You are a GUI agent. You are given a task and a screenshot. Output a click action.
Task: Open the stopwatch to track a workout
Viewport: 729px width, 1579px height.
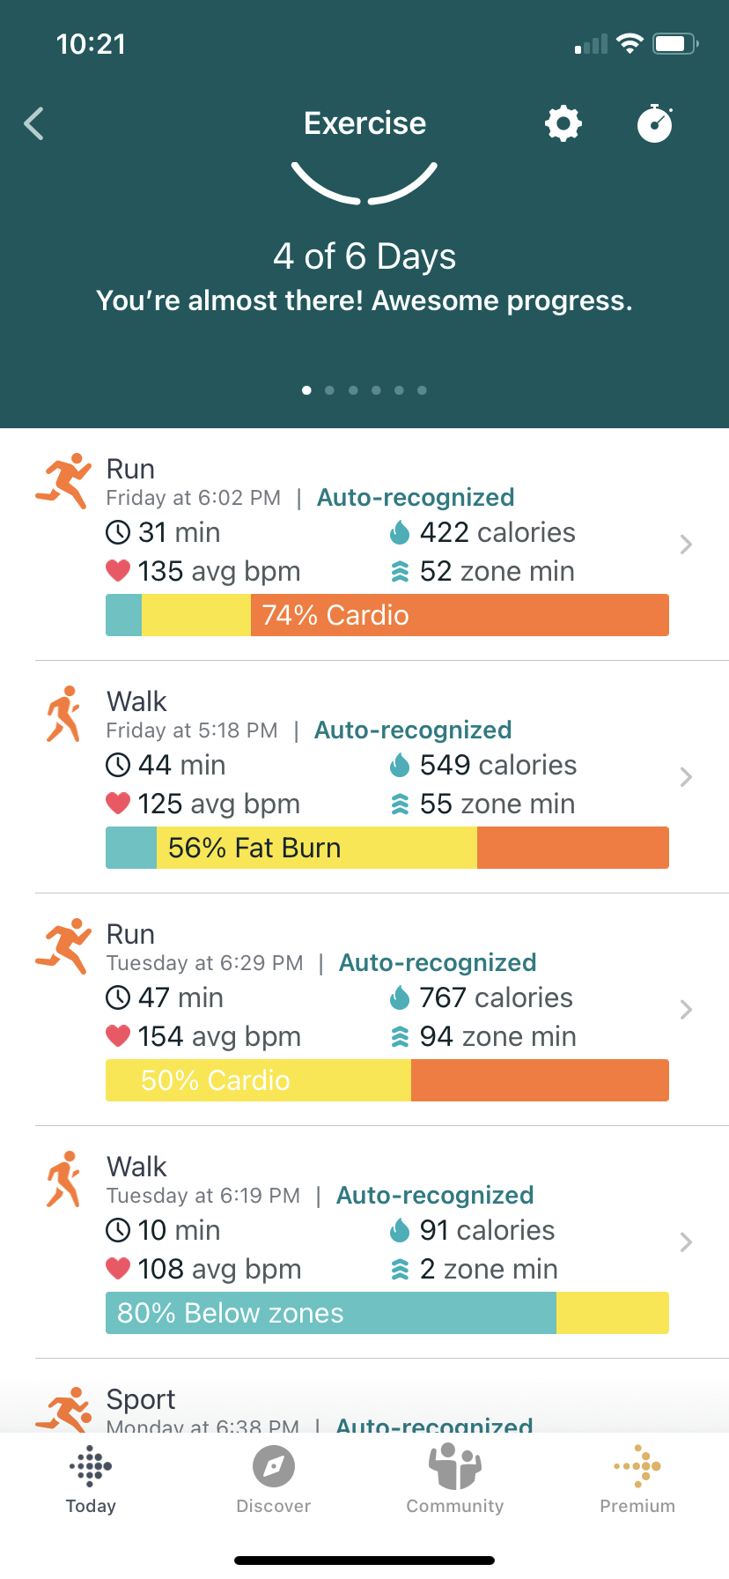pyautogui.click(x=655, y=124)
